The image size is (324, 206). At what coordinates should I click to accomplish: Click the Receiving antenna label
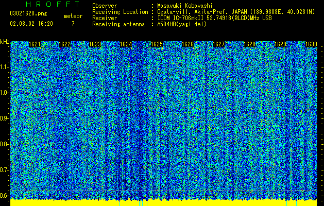coord(118,24)
